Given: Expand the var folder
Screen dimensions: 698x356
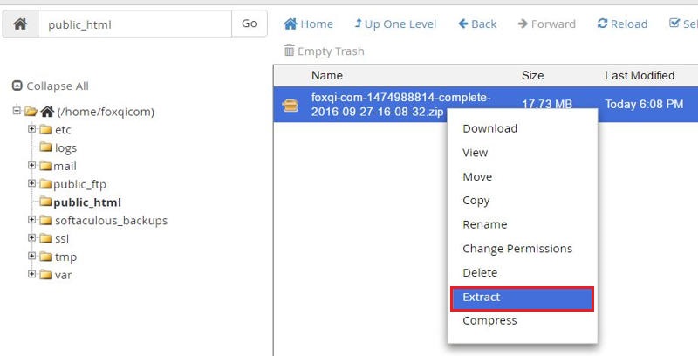Looking at the screenshot, I should click(x=31, y=274).
